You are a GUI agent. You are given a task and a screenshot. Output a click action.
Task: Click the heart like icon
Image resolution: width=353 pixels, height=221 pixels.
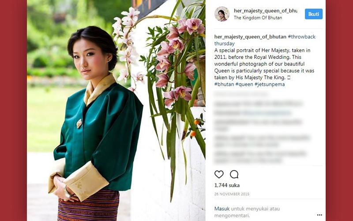pyautogui.click(x=219, y=174)
